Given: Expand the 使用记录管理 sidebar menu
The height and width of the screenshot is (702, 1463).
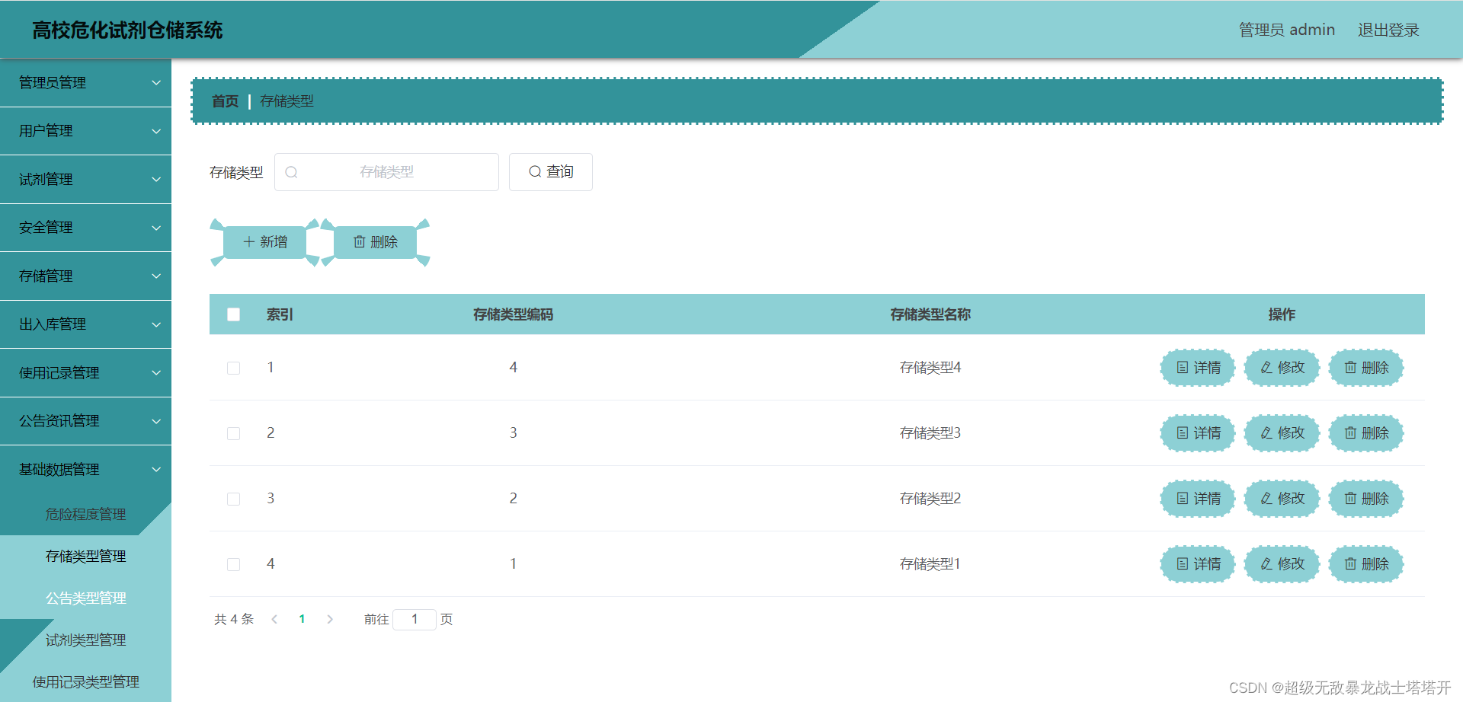Looking at the screenshot, I should click(x=85, y=372).
